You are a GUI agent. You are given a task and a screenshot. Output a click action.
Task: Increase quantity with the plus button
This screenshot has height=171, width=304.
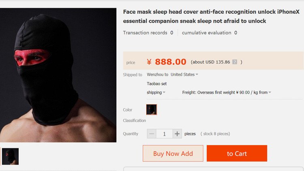177,134
